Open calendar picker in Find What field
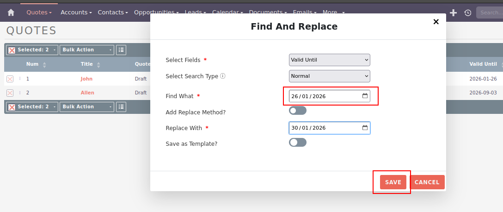The width and height of the screenshot is (503, 212). pos(365,96)
